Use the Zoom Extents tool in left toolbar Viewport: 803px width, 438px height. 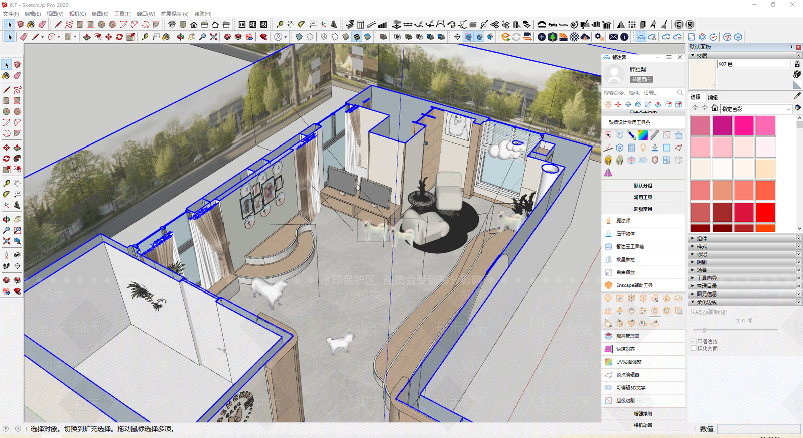[6, 241]
